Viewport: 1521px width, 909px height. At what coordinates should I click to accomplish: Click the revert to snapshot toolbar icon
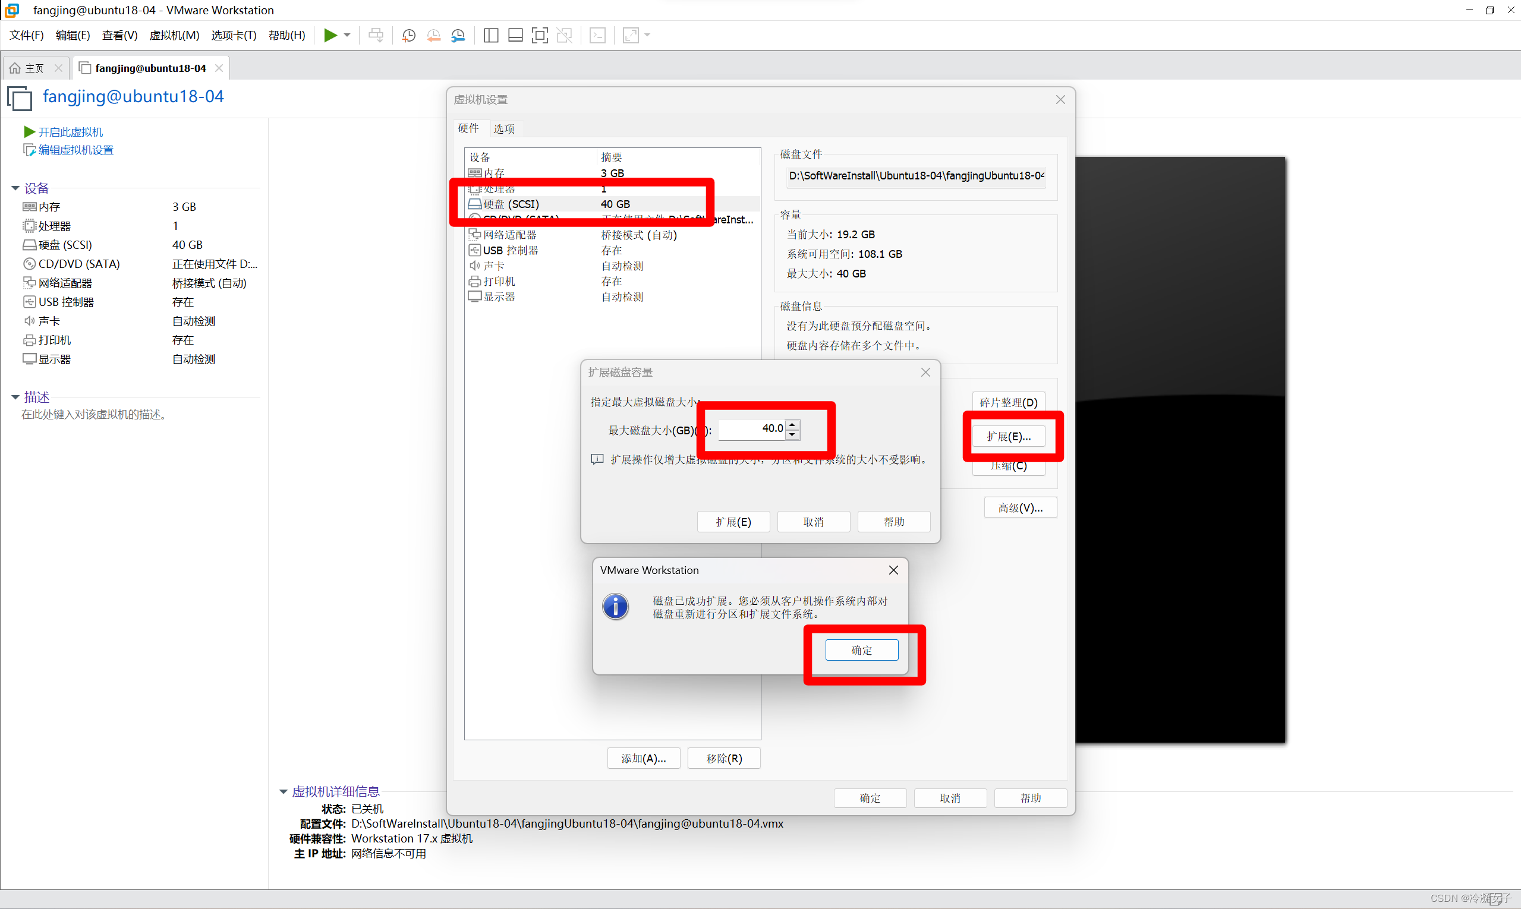434,35
